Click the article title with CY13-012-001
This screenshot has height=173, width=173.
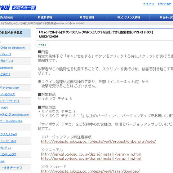click(96, 34)
